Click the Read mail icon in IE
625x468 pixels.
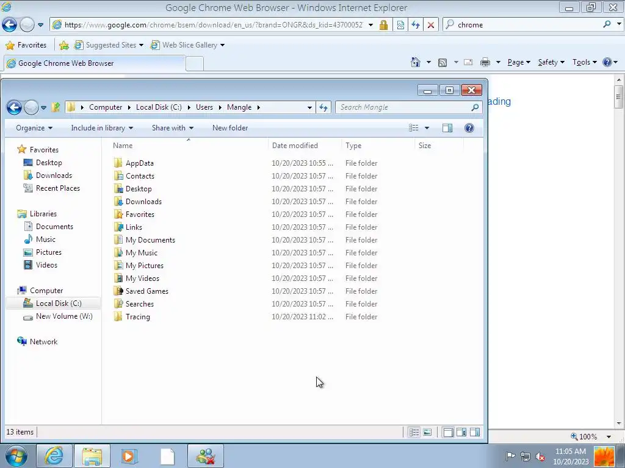point(468,62)
